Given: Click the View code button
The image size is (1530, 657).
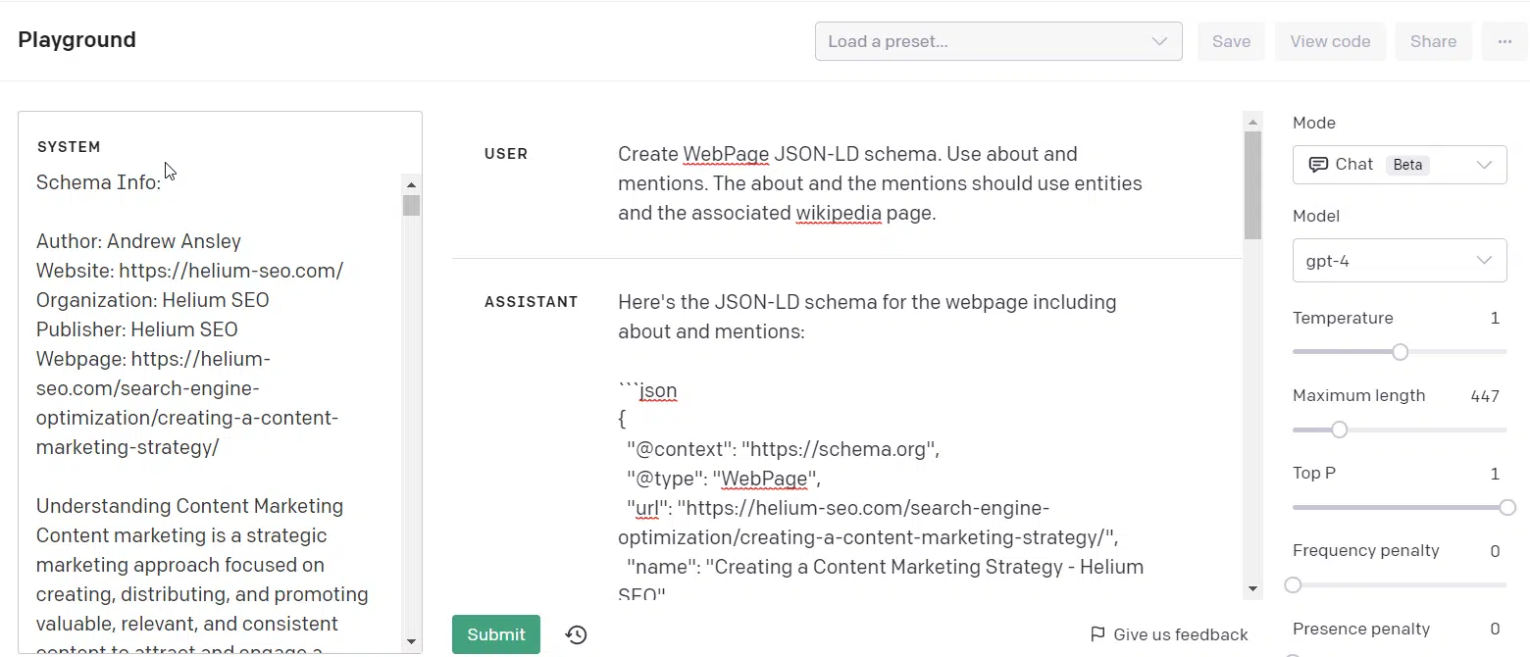Looking at the screenshot, I should point(1330,41).
